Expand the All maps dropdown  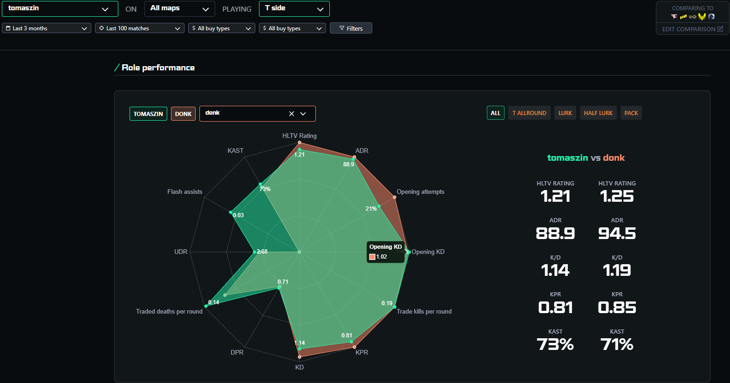pyautogui.click(x=179, y=9)
